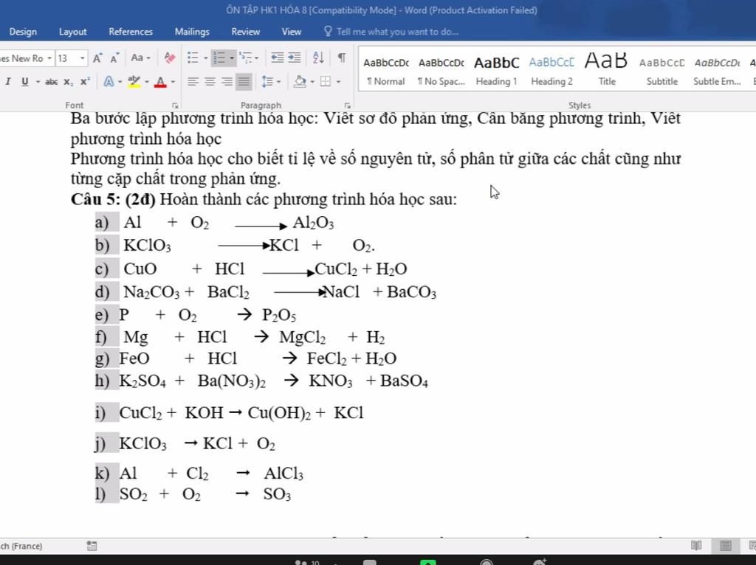
Task: Expand underline style dropdown arrow
Action: pos(38,81)
